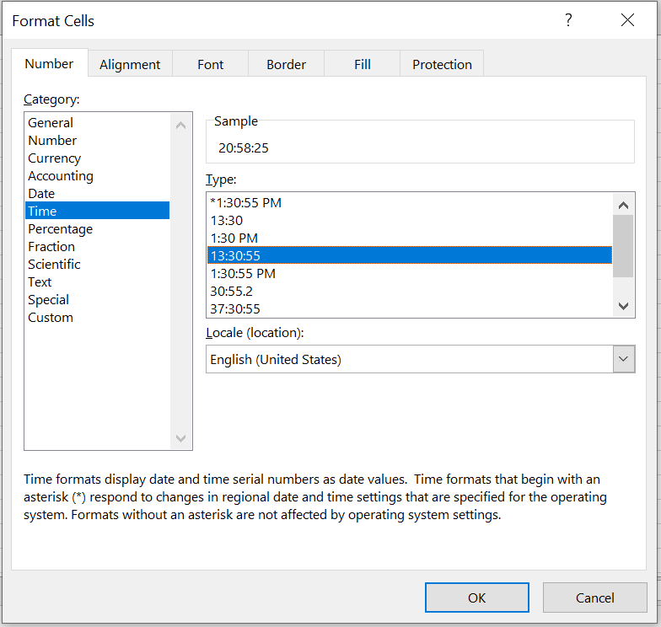The width and height of the screenshot is (661, 627).
Task: Pick the *1:30:55 PM time type
Action: click(245, 203)
